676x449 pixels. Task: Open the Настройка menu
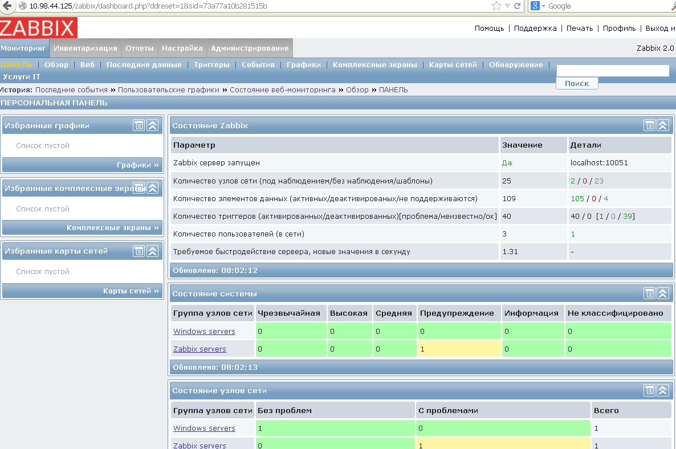(x=182, y=48)
